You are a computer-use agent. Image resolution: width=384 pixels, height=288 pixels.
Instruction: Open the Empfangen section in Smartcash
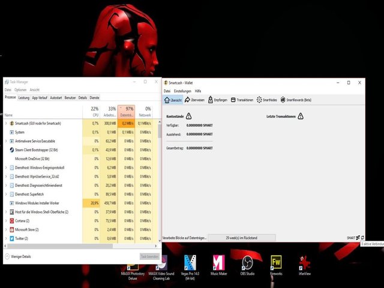217,100
